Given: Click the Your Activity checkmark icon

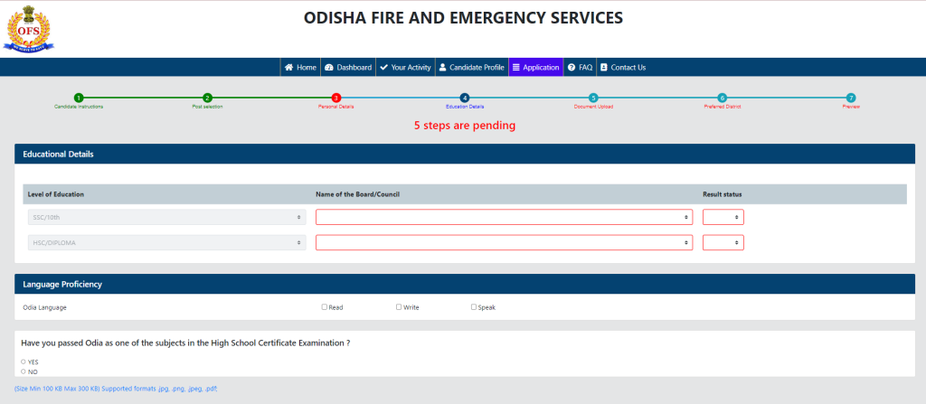Looking at the screenshot, I should 383,67.
